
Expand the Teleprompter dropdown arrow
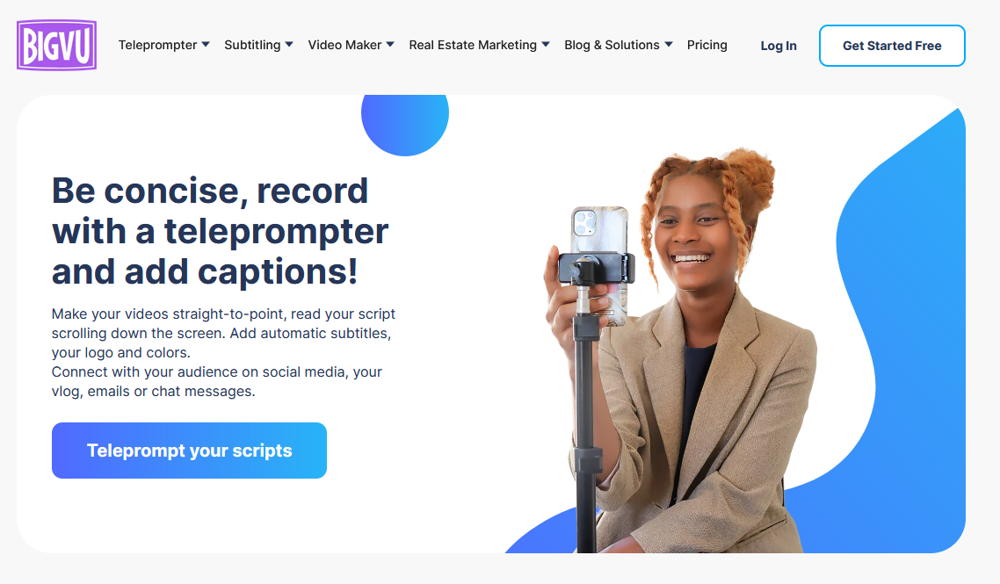coord(206,45)
